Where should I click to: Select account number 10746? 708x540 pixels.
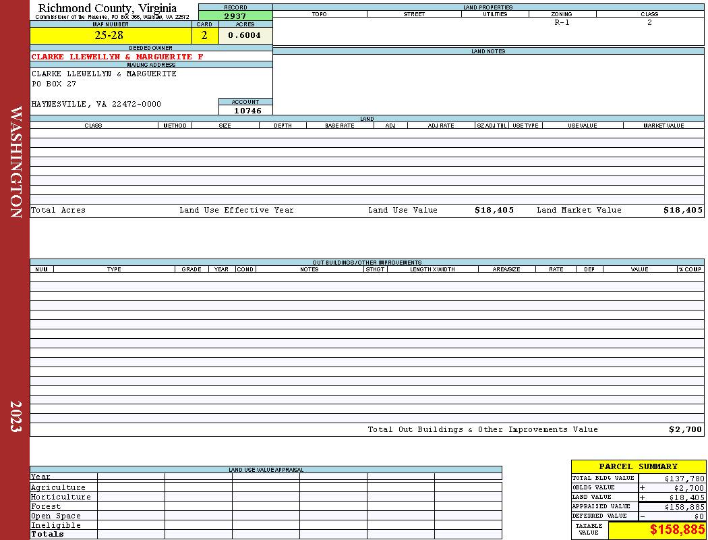pyautogui.click(x=247, y=111)
